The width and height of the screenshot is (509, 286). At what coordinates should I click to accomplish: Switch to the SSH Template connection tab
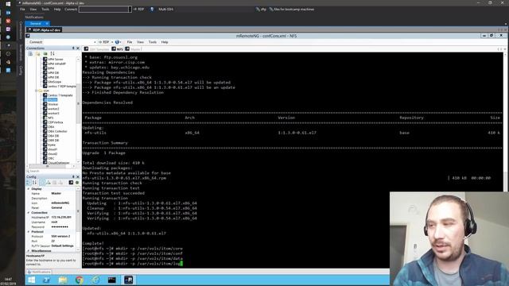[97, 49]
